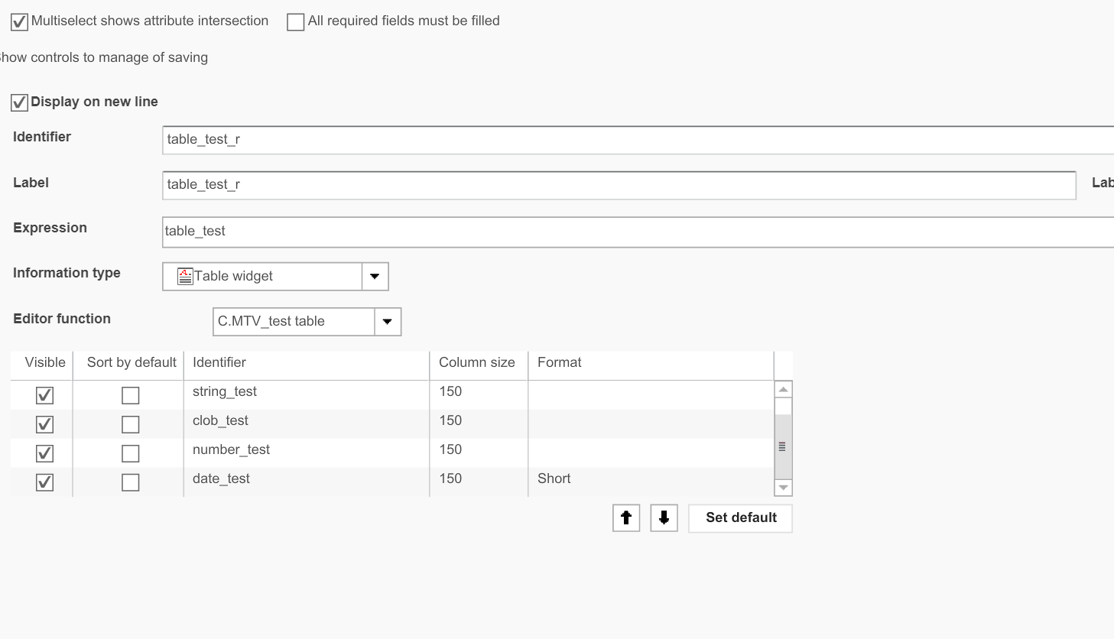Uncheck Visible for date_test row
1114x639 pixels.
pos(45,482)
